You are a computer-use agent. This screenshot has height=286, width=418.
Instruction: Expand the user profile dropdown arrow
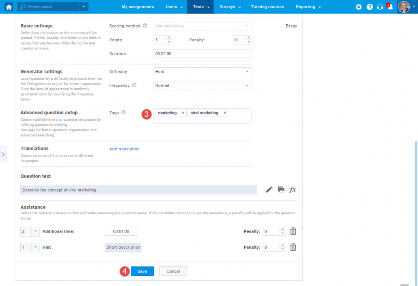point(414,7)
